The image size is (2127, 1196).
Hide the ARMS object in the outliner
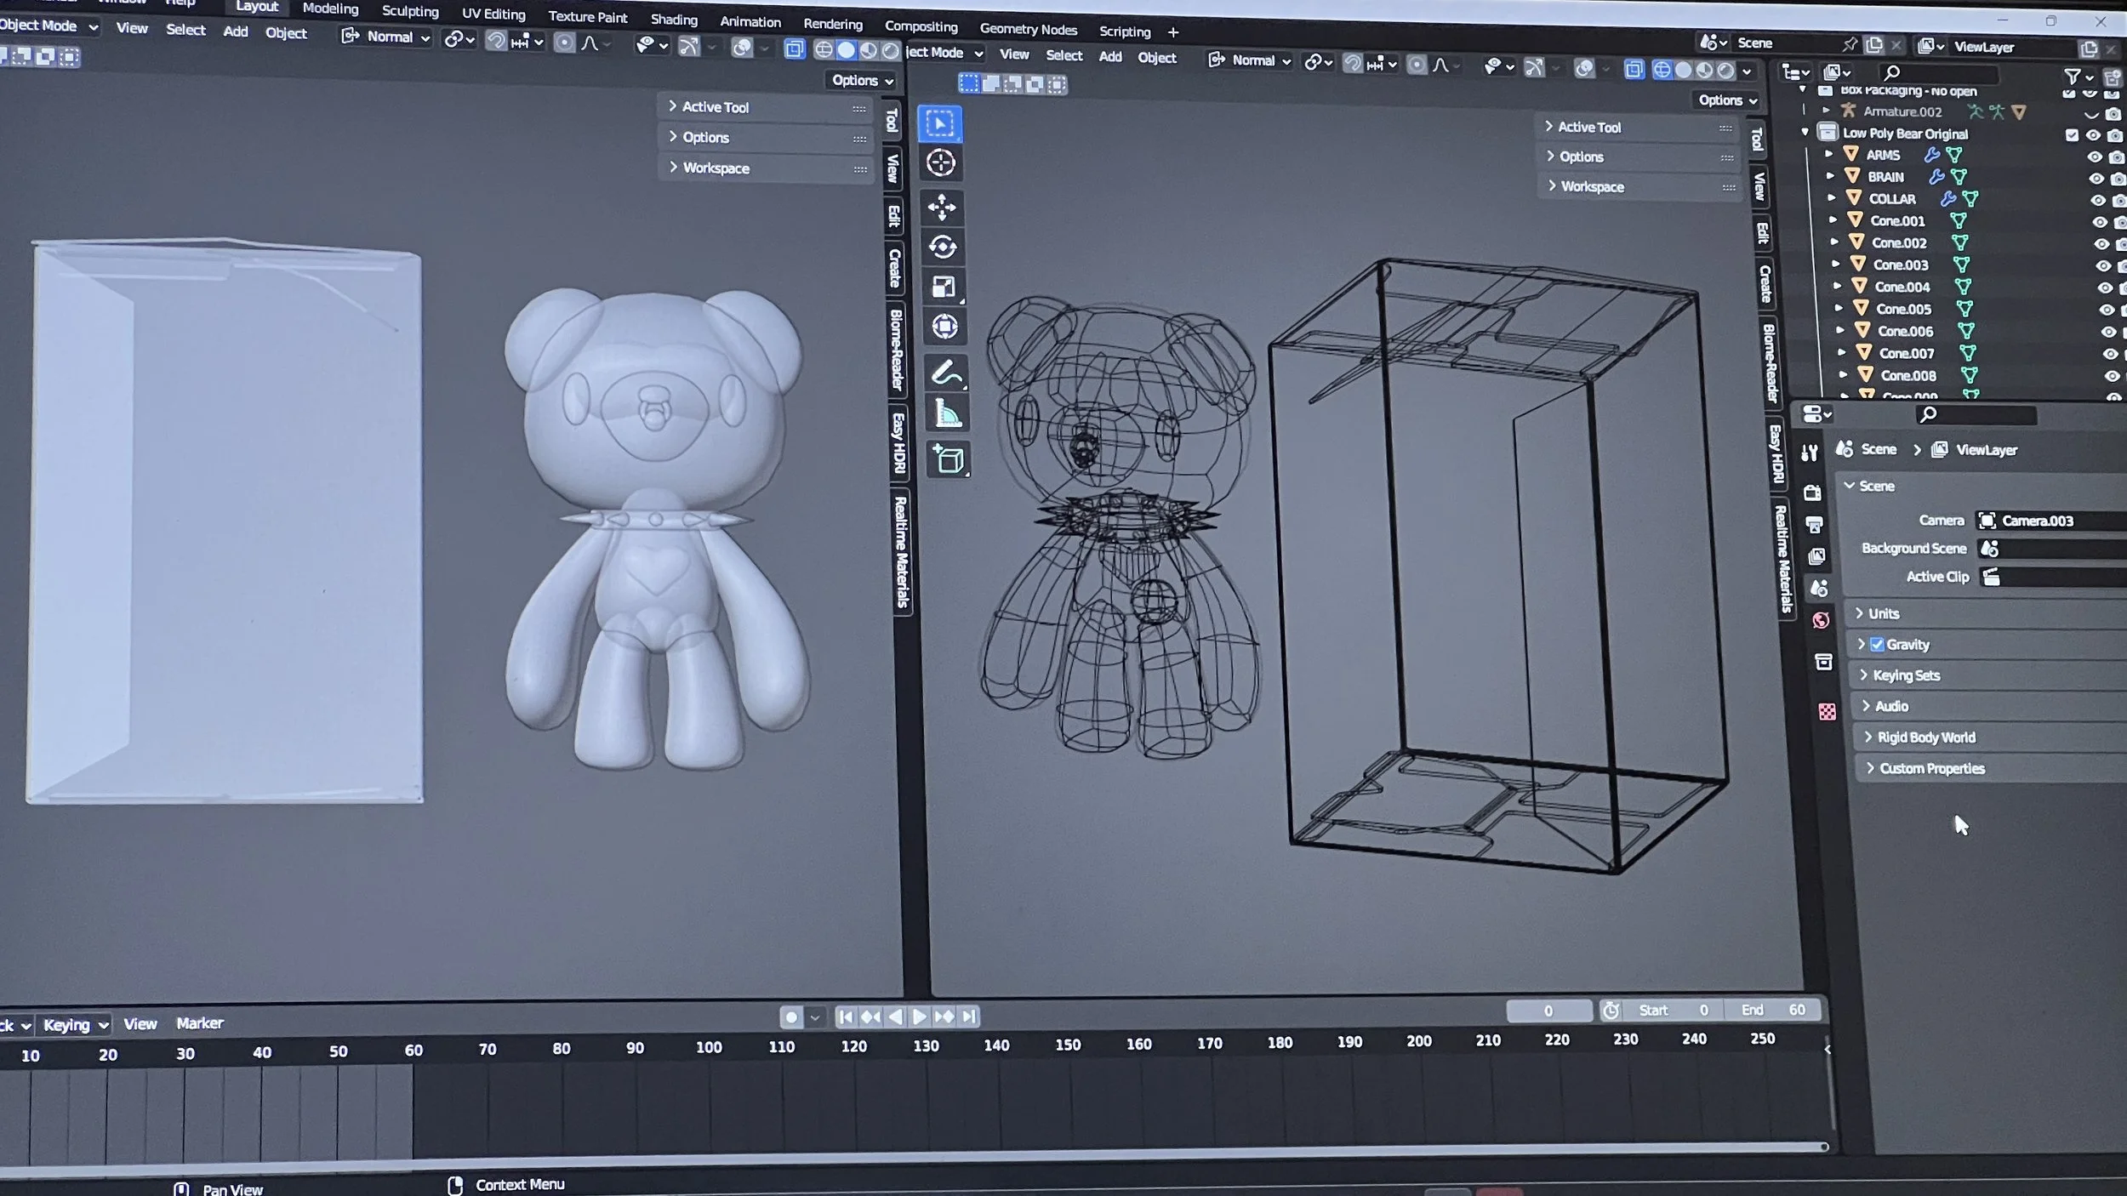(x=2094, y=157)
